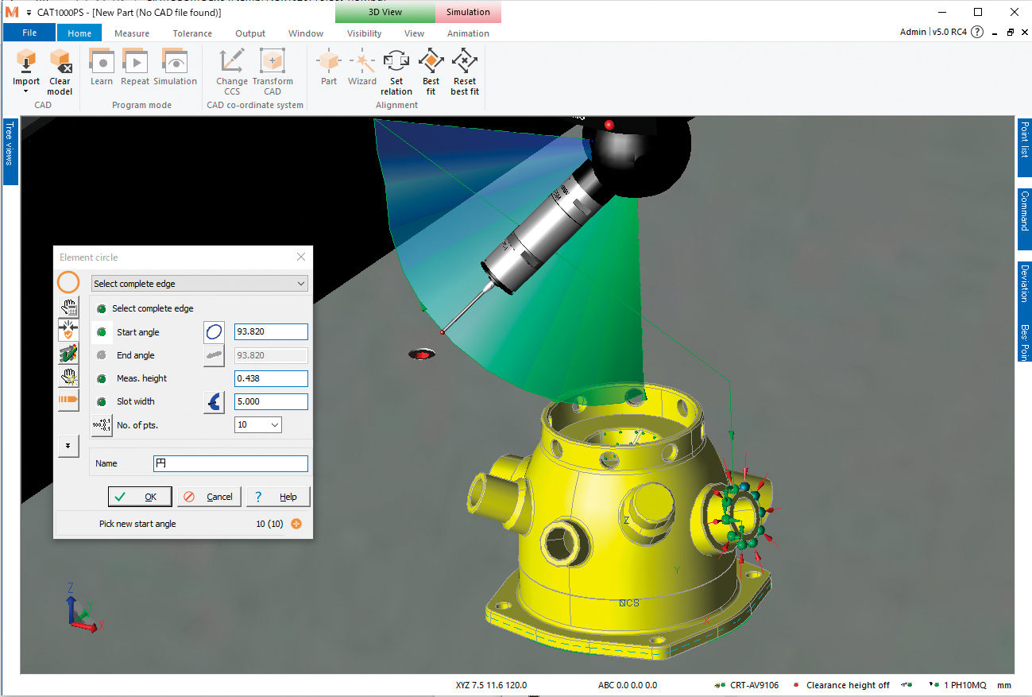Activate Learn program mode
Screen dimensions: 1032x697
(101, 71)
